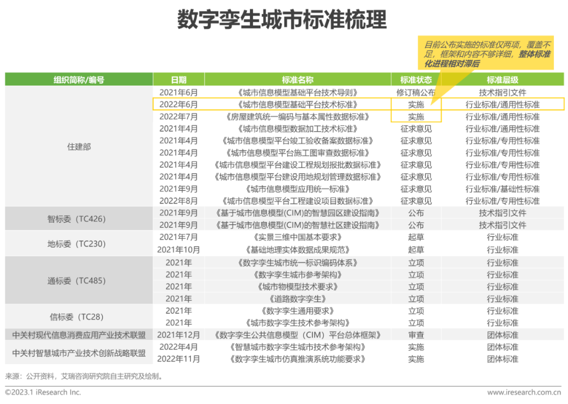Image resolution: width=568 pixels, height=404 pixels.
Task: Select the 组织简称/编号 column header
Action: coord(78,80)
